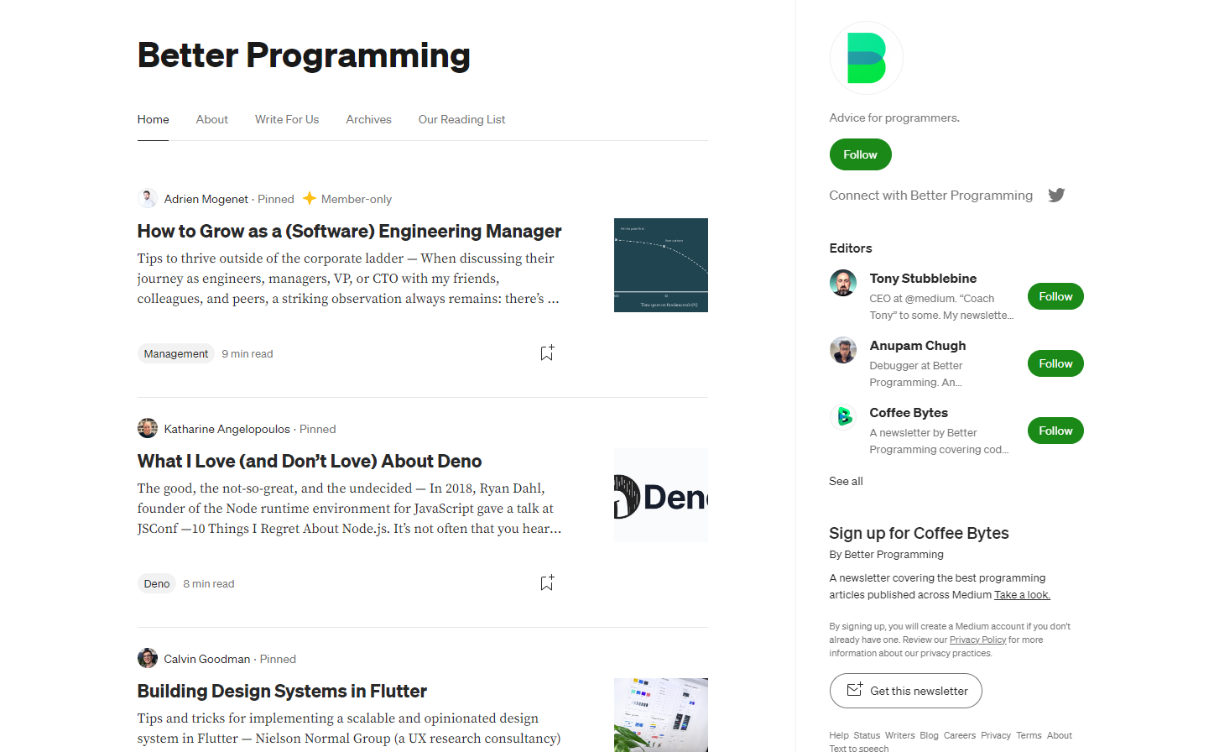
Task: Click the Advice for programmers tagline
Action: pos(894,117)
